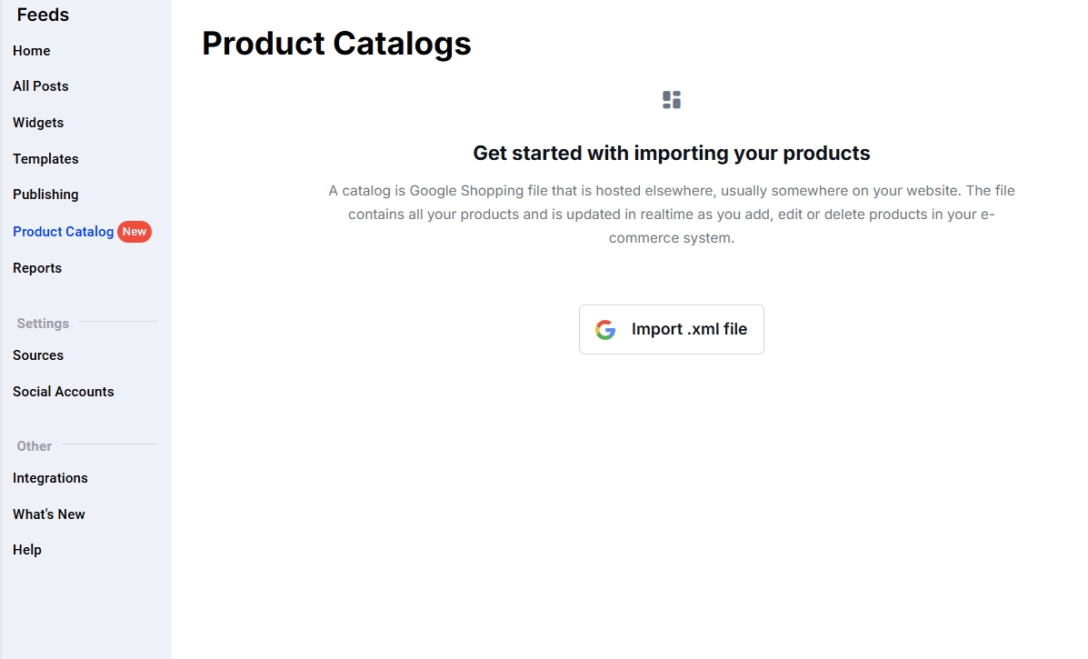Click the red New badge
Screen dimensions: 1088x659
tap(135, 232)
